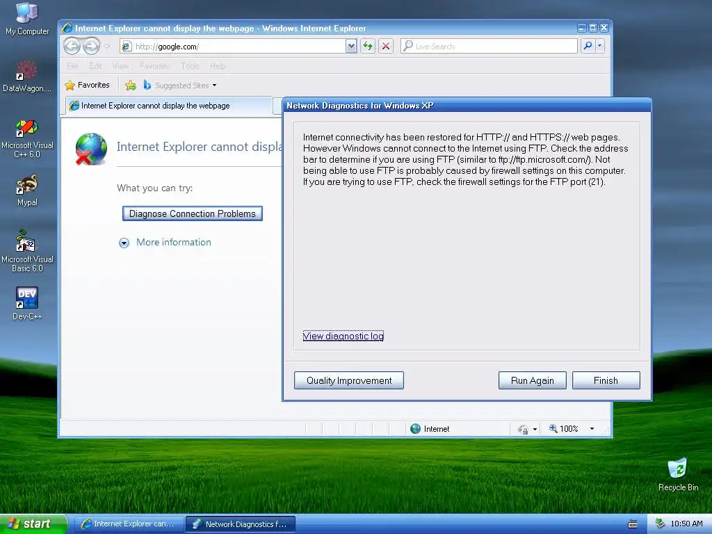Screen dimensions: 712x534
Task: Select Mypal browser desktop icon
Action: coord(27,190)
